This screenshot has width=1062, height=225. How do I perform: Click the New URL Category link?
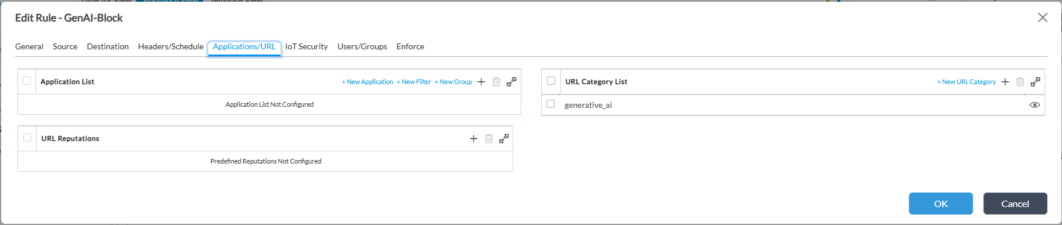(967, 82)
